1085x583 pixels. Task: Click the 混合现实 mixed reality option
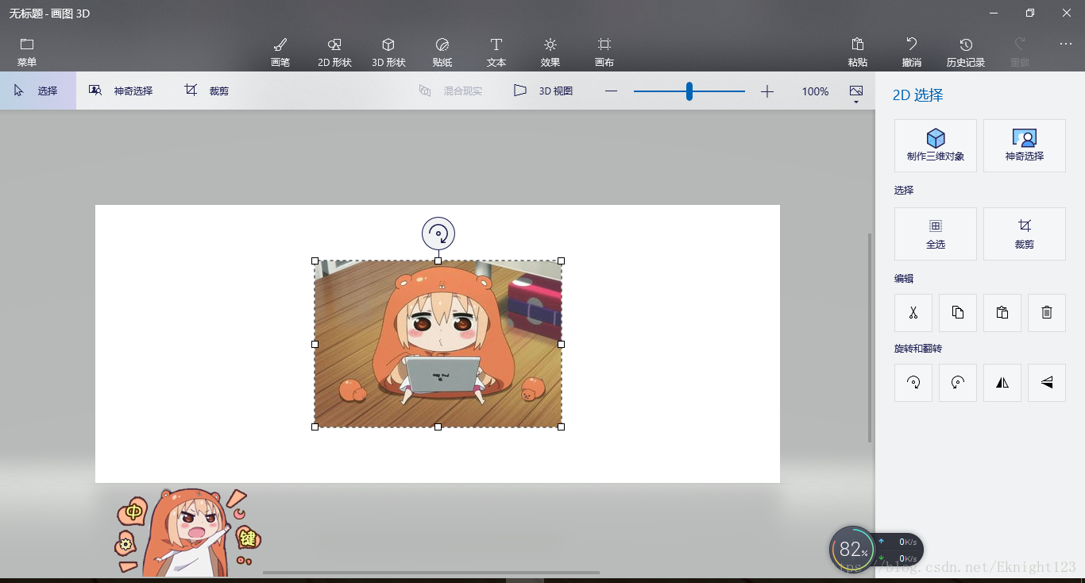(x=450, y=91)
